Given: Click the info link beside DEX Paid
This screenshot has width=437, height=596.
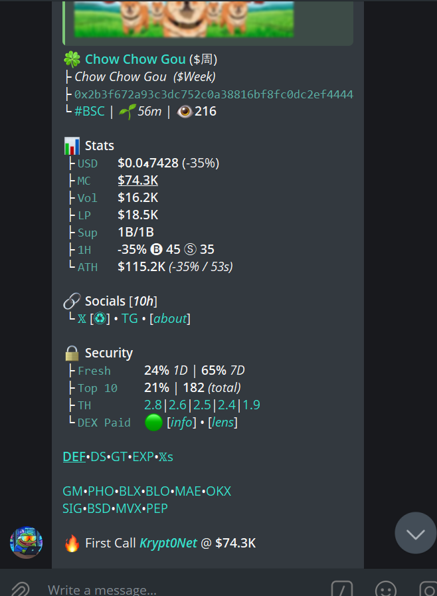Looking at the screenshot, I should (x=182, y=422).
